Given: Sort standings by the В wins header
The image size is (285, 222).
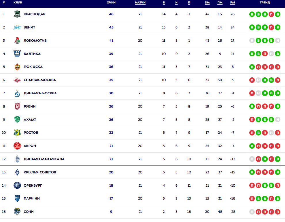Looking at the screenshot, I should click(x=164, y=3).
